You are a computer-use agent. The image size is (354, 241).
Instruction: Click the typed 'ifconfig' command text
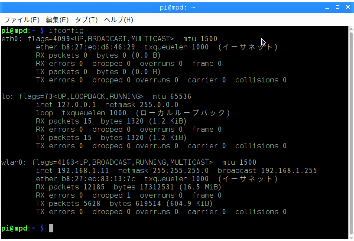click(66, 31)
